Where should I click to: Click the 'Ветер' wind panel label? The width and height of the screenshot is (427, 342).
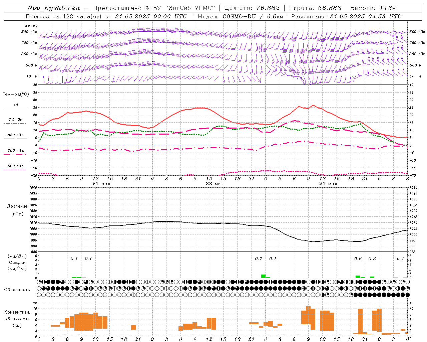[31, 25]
